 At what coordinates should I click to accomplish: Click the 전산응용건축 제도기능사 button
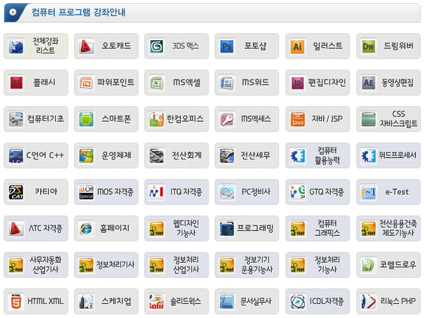(x=389, y=228)
